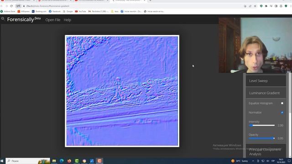Open the green Camtasia taskbar icon

[x=77, y=161]
